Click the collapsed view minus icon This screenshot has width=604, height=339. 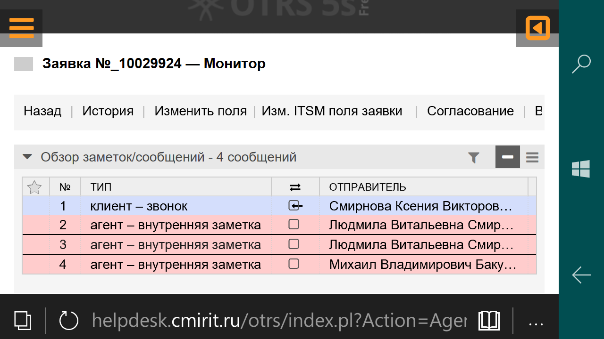tap(508, 157)
